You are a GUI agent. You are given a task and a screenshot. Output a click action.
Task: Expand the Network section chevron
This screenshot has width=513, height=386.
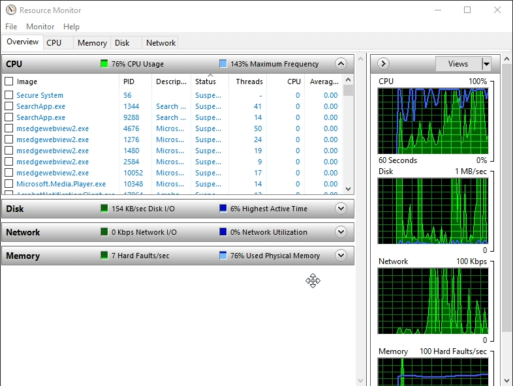point(341,231)
